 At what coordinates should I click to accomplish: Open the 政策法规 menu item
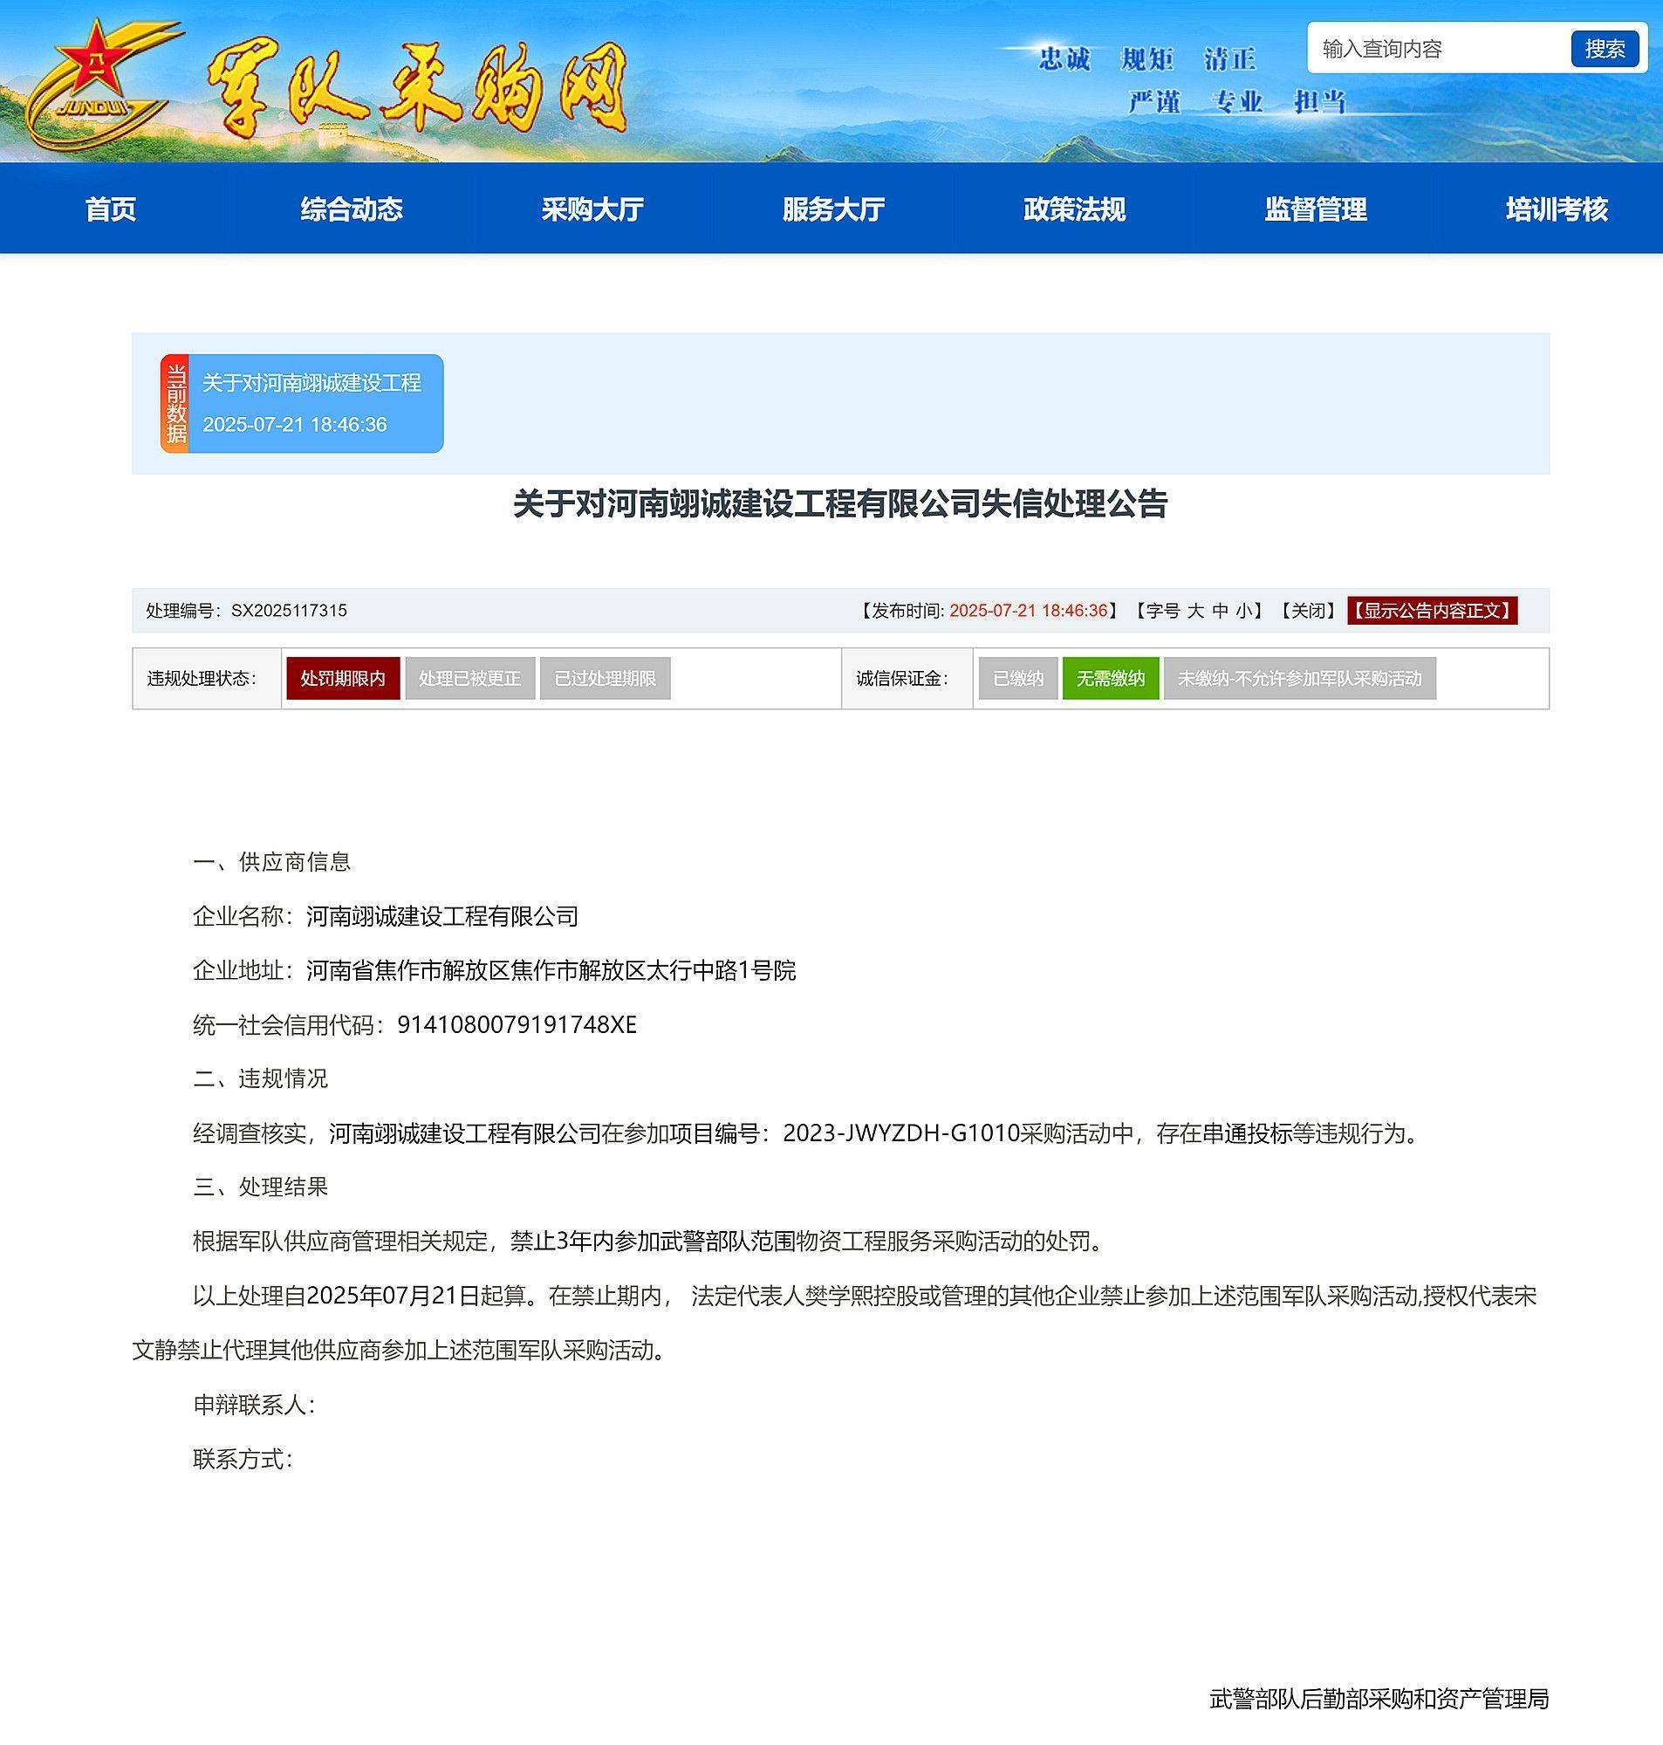[x=1075, y=209]
